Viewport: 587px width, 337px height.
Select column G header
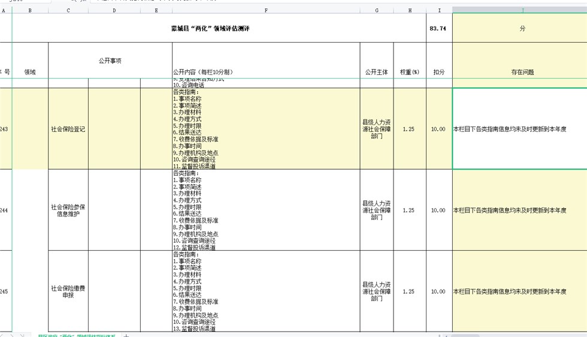pos(377,10)
